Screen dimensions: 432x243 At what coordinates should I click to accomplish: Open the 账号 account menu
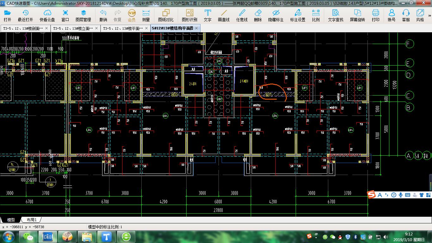pos(392,15)
